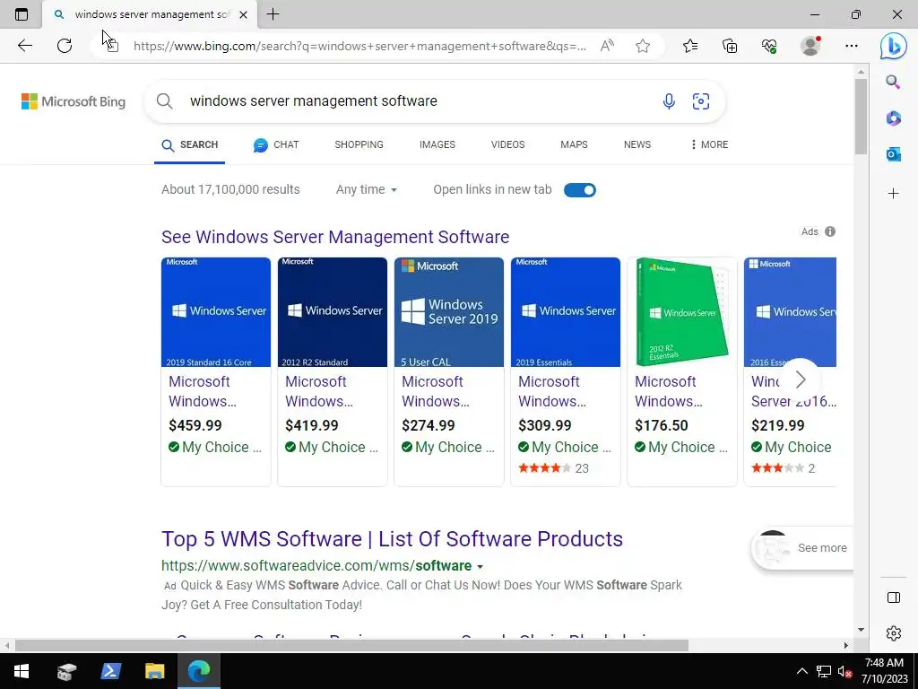
Task: Open the Microsoft 365 sidebar icon
Action: pos(893,118)
